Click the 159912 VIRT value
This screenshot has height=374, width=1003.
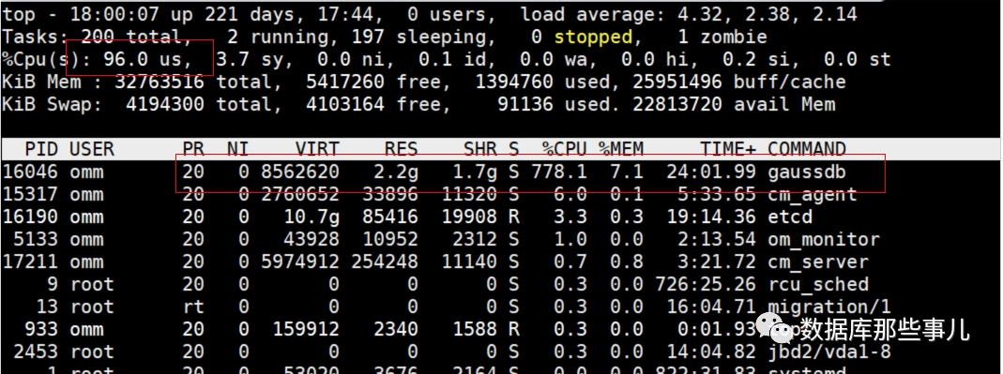click(306, 329)
